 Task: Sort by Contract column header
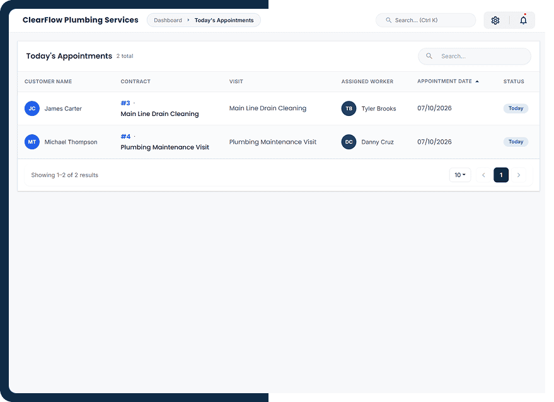pyautogui.click(x=136, y=82)
